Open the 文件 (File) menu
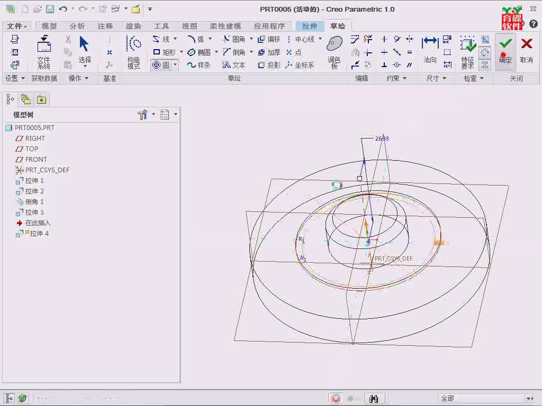Screen dimensions: 542x406 pos(16,26)
